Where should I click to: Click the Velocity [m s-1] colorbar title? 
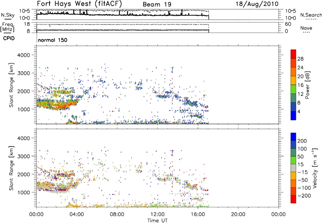315,168
